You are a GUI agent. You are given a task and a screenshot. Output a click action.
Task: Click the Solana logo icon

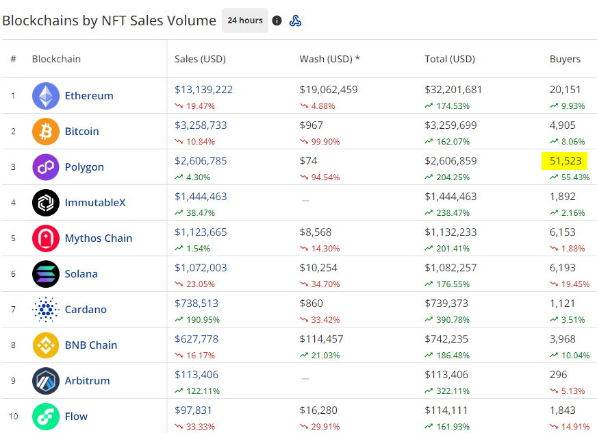coord(46,274)
